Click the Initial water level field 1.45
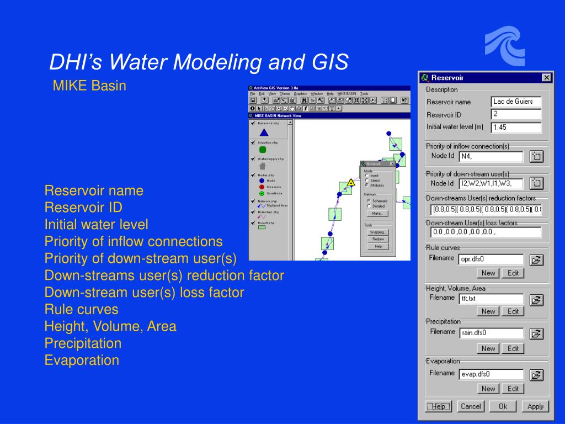565x424 pixels. 516,128
